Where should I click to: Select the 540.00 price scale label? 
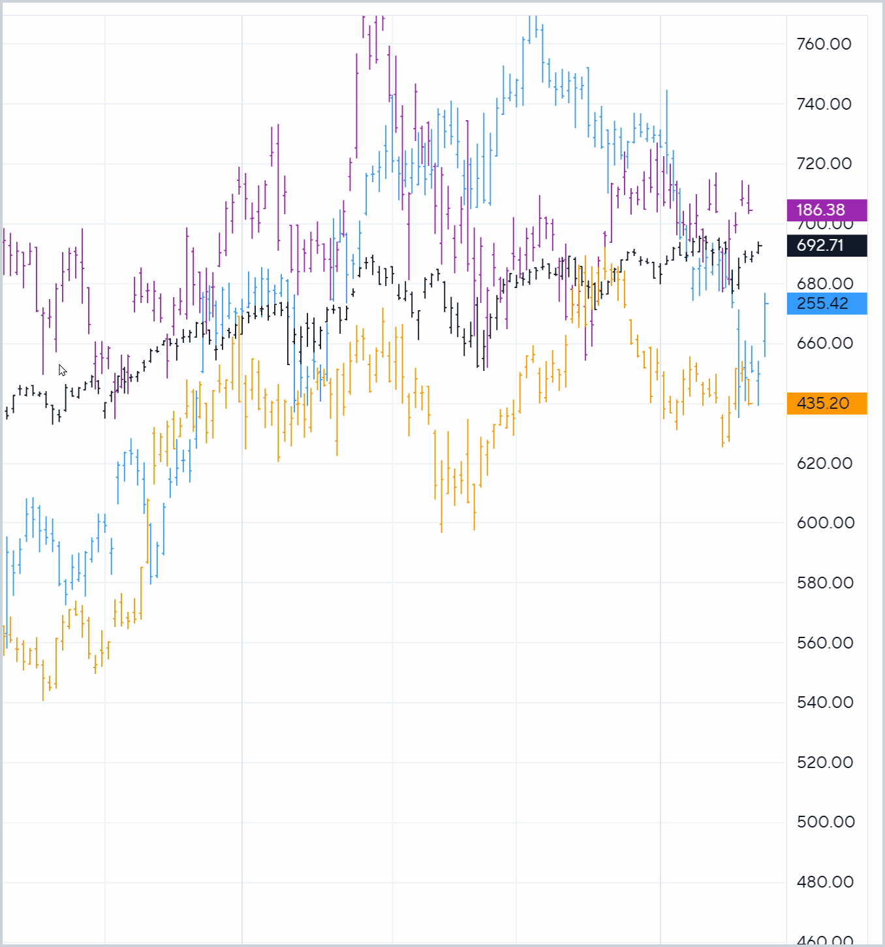click(824, 702)
